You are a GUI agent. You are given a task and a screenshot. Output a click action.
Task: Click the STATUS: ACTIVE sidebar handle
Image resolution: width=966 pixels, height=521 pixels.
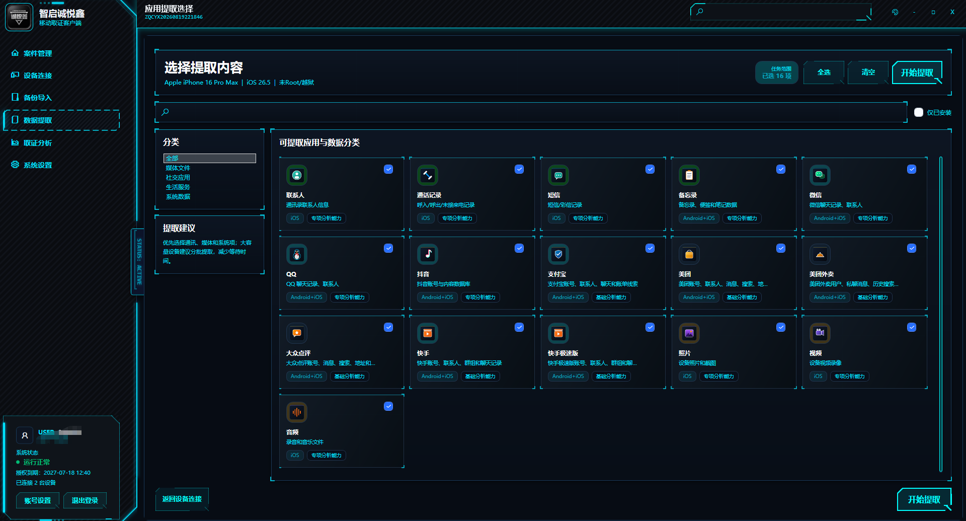tap(139, 262)
